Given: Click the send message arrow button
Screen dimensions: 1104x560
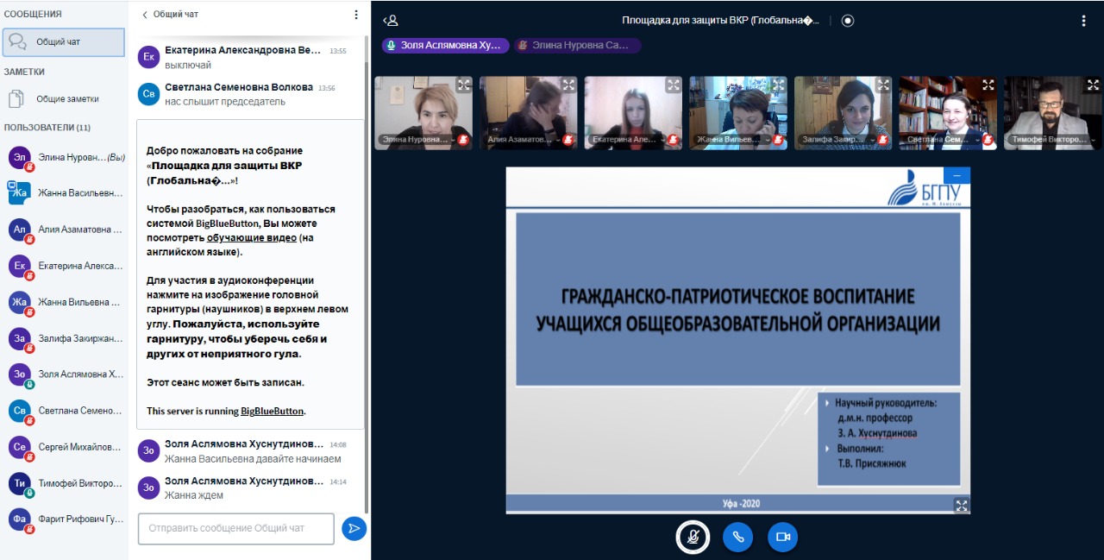Looking at the screenshot, I should click(354, 528).
